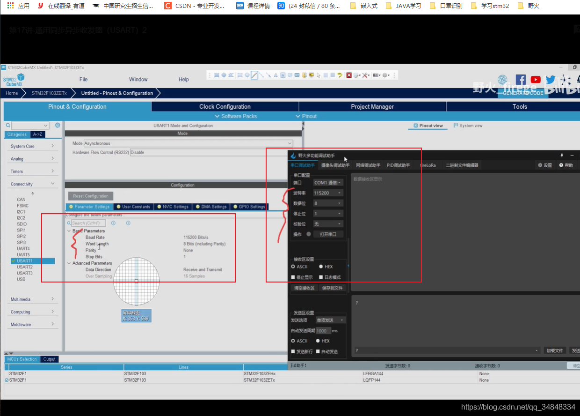Click the 打开串口 open serial port button
Viewport: 580px width, 416px height.
click(x=328, y=234)
